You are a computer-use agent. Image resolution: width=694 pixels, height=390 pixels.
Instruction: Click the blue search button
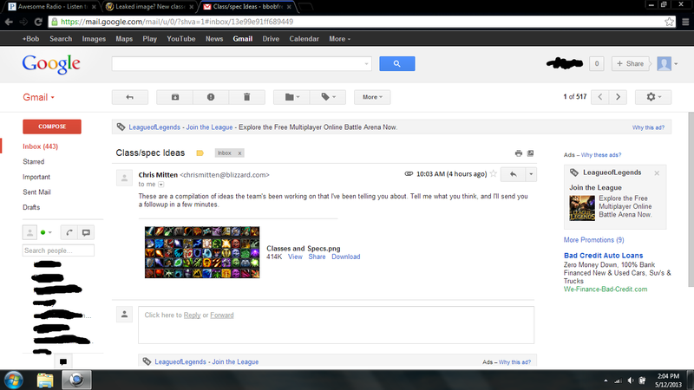(397, 63)
